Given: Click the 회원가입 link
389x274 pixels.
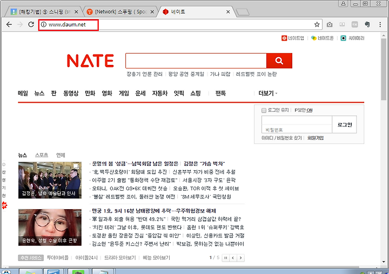Looking at the screenshot, I should coord(316,138).
